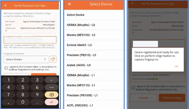
Task: Select 'Signzy Technologies Private Limited' on left screen
Action: click(x=39, y=22)
